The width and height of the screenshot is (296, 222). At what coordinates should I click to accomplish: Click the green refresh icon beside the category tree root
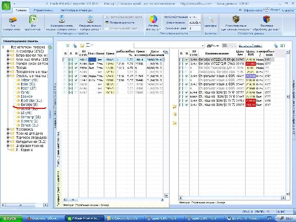pyautogui.click(x=50, y=47)
